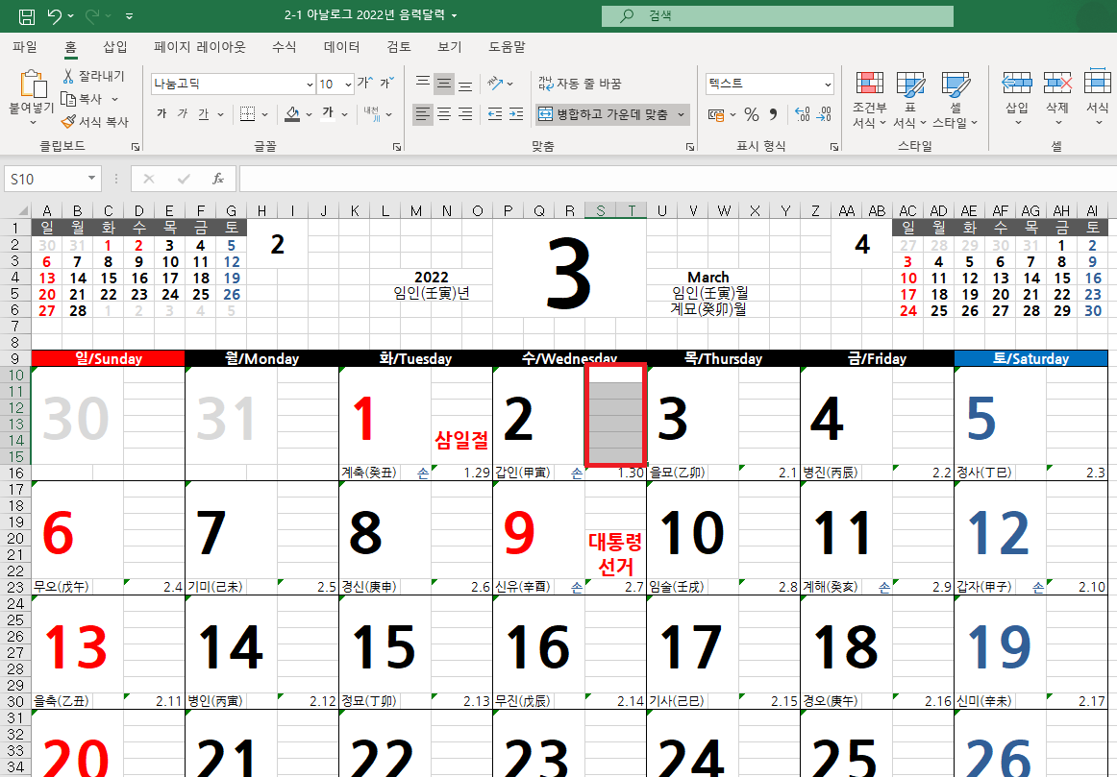Increase indent icon

516,114
